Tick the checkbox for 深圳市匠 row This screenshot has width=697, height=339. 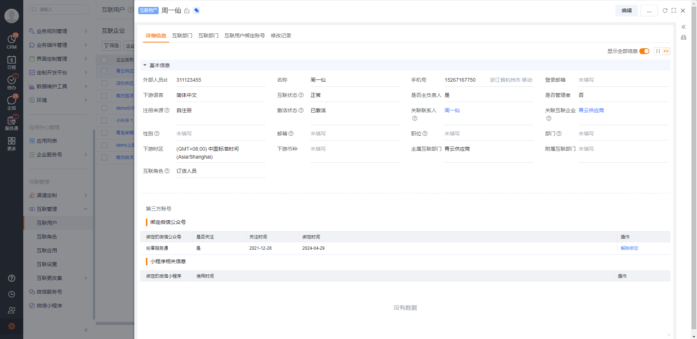104,83
